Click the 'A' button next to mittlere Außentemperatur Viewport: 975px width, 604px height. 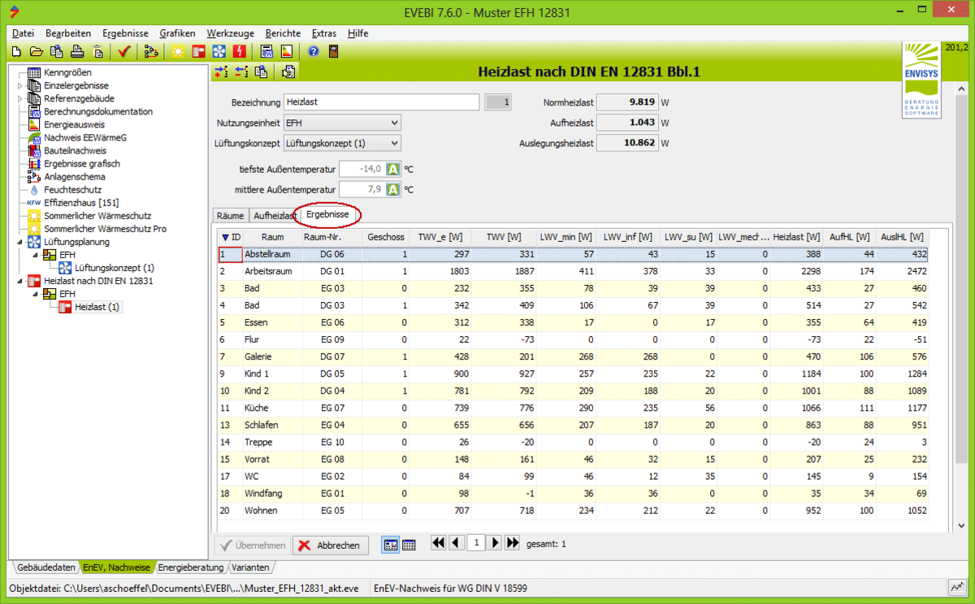point(393,189)
